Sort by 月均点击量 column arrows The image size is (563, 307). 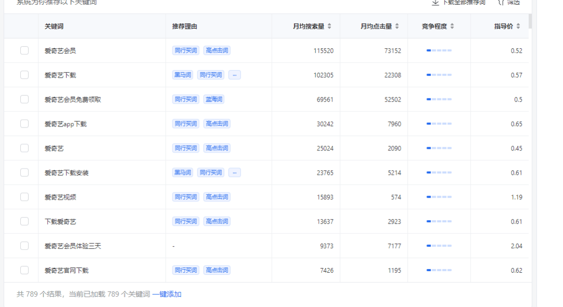(397, 26)
